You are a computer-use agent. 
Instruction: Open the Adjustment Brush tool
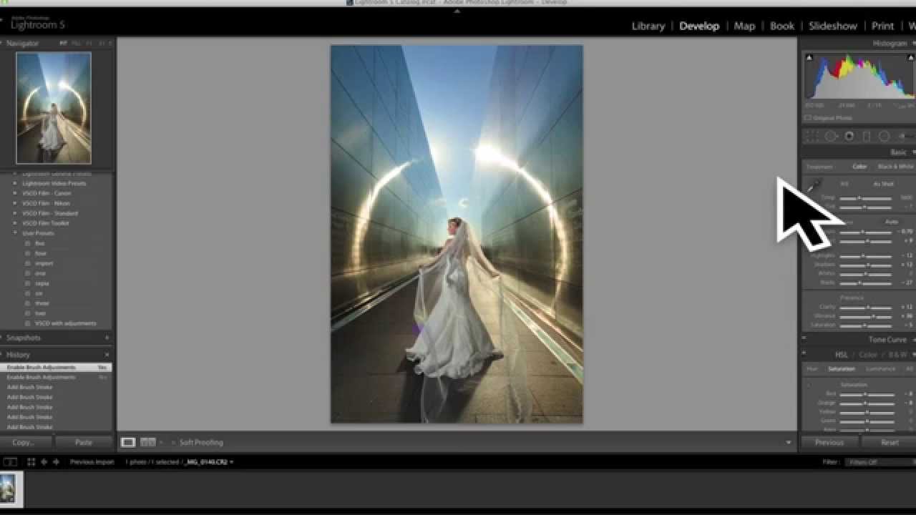click(903, 135)
